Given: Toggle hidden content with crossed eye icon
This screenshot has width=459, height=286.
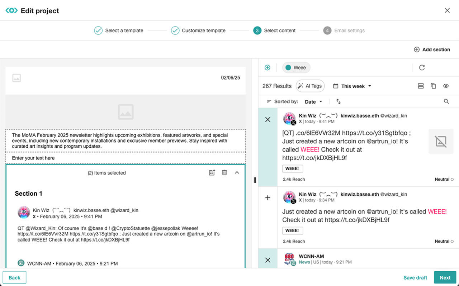Looking at the screenshot, I should pos(446,86).
